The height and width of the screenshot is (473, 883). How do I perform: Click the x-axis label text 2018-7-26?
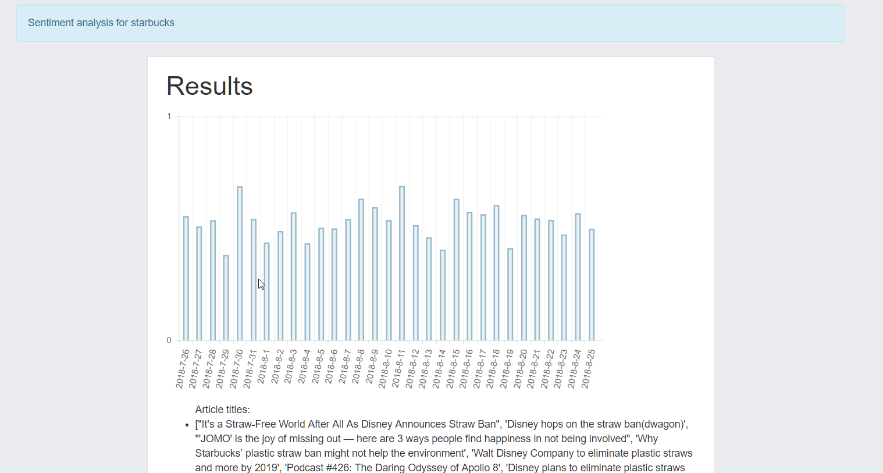[x=183, y=369]
